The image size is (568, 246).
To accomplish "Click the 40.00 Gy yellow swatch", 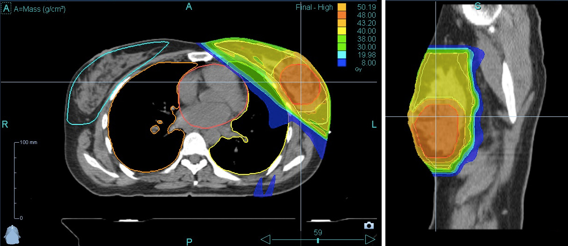I will click(342, 31).
